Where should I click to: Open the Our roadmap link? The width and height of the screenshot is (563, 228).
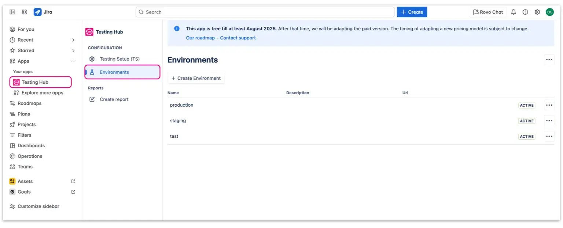point(200,38)
